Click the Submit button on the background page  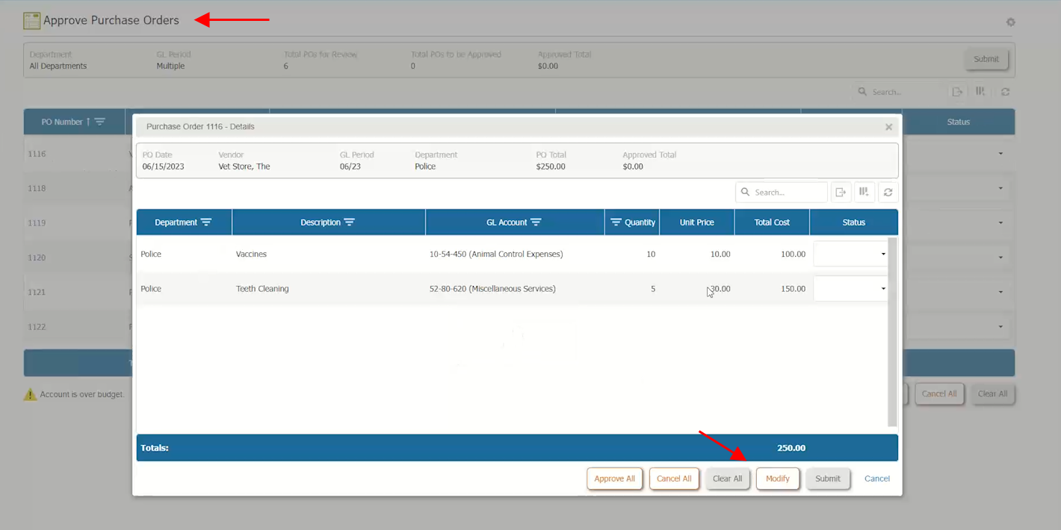986,59
